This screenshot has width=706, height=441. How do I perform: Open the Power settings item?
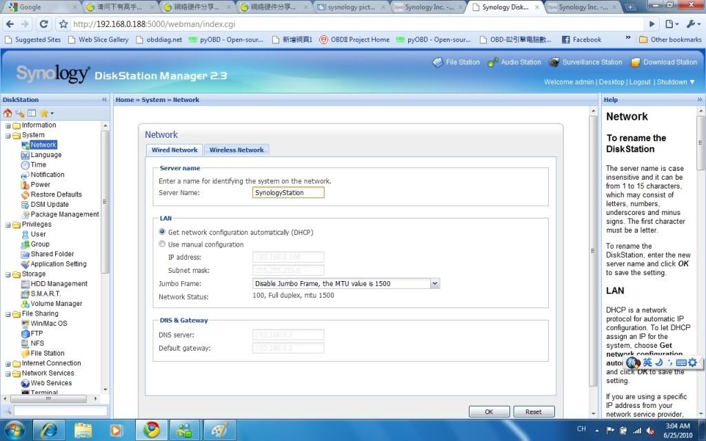click(40, 185)
